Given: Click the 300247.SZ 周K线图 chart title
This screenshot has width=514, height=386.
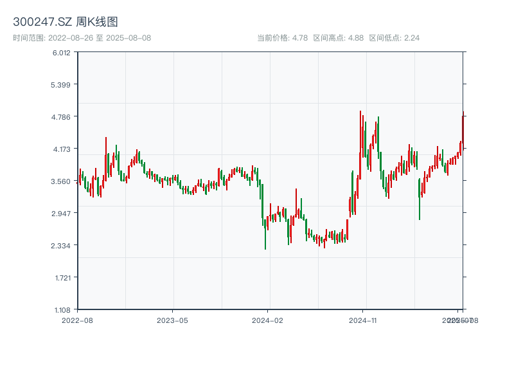Looking at the screenshot, I should click(x=66, y=23).
